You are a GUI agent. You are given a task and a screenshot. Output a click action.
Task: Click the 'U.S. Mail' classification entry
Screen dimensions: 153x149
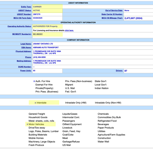(70, 88)
